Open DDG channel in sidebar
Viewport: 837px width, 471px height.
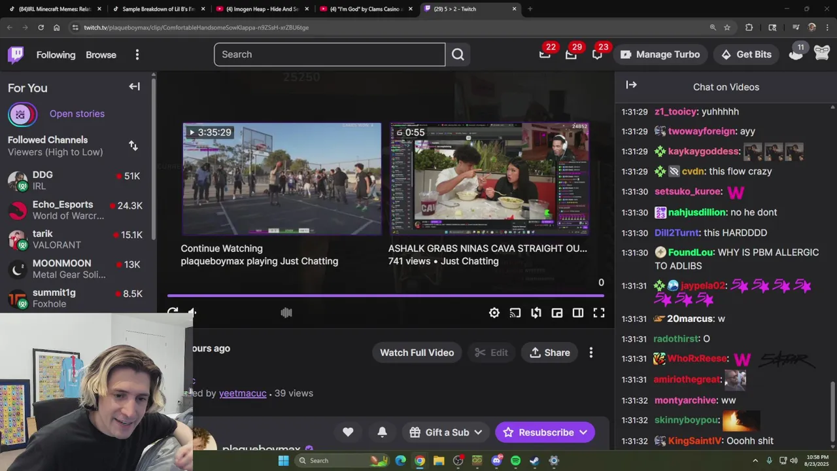[76, 181]
